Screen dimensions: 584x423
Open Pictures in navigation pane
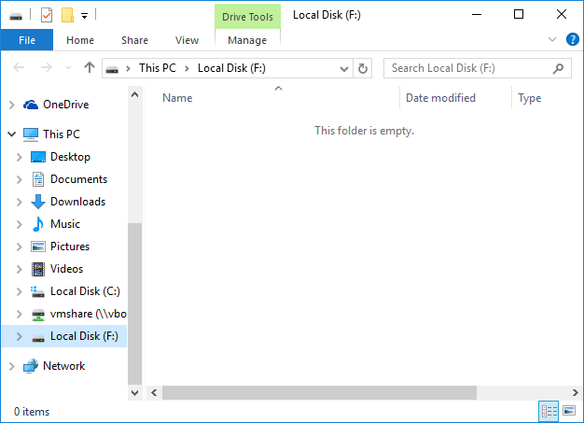[70, 247]
